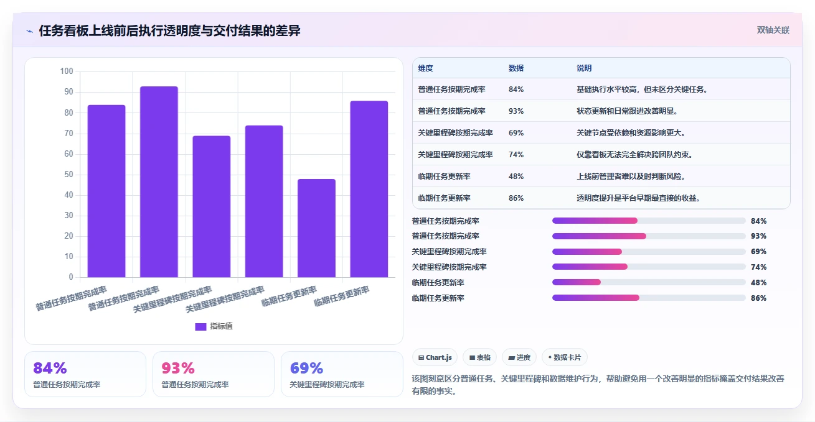Click the 100 label on the chart's y-axis
815x422 pixels.
(67, 71)
